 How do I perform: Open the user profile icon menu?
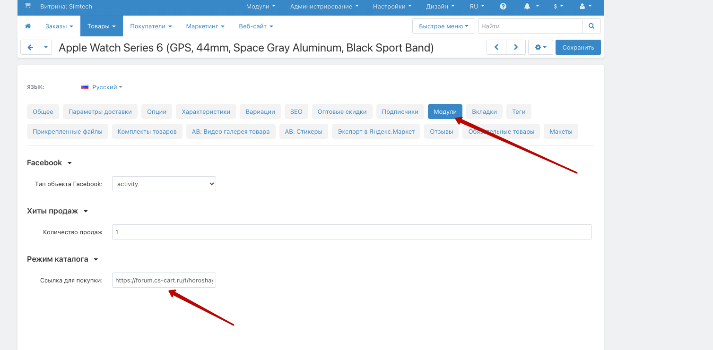click(585, 7)
